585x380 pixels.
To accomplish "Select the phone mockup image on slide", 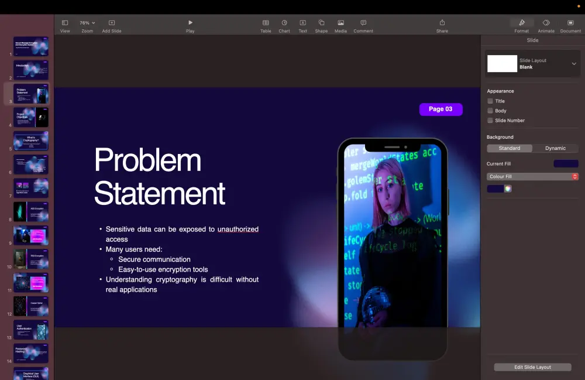I will 393,248.
